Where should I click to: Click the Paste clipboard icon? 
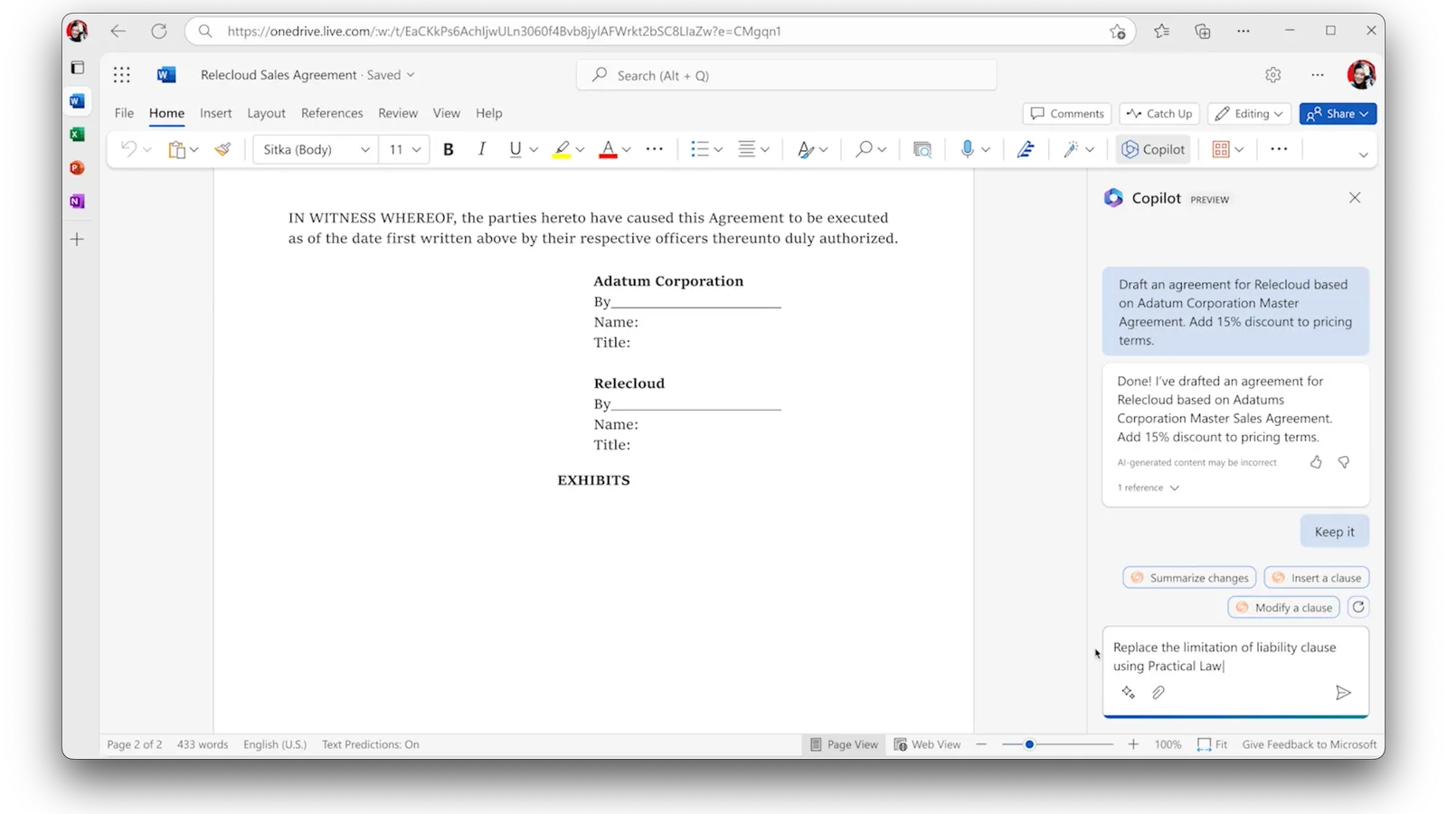point(176,149)
